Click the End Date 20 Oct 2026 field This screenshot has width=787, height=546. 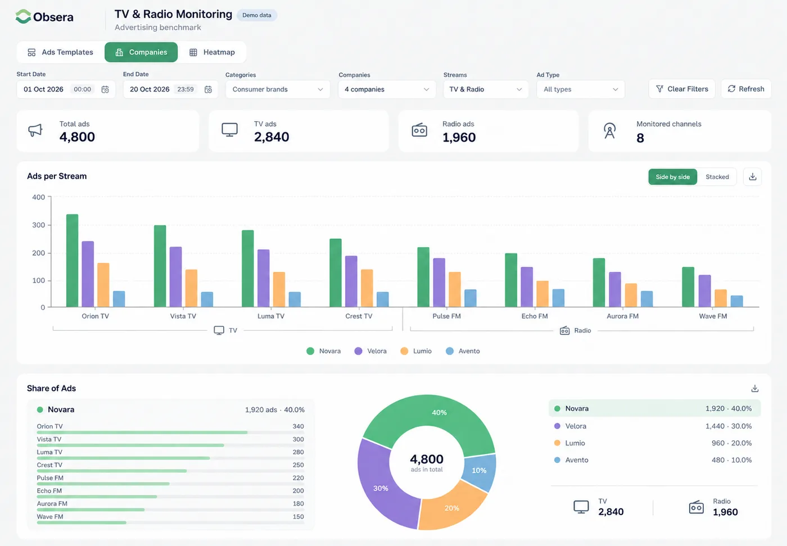(170, 89)
